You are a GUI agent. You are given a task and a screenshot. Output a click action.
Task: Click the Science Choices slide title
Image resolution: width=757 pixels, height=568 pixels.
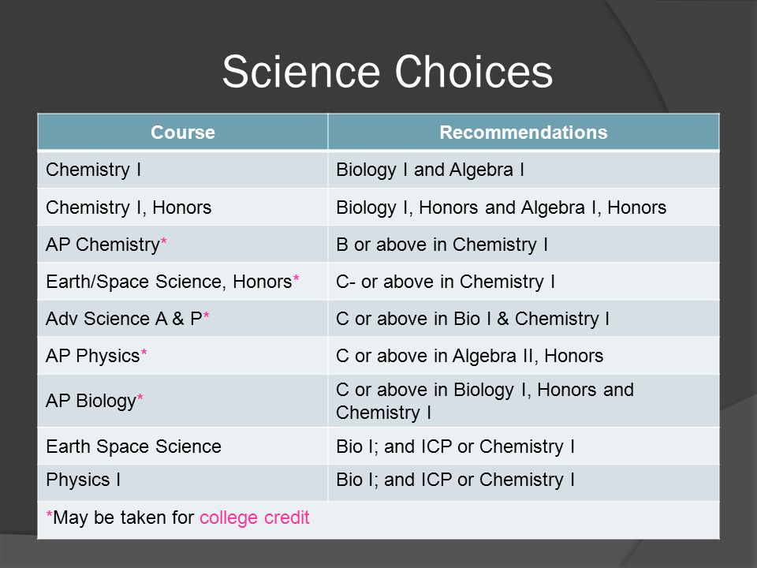[387, 72]
